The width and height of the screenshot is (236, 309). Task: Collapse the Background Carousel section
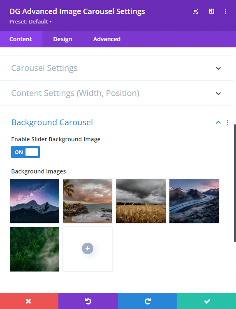(218, 123)
